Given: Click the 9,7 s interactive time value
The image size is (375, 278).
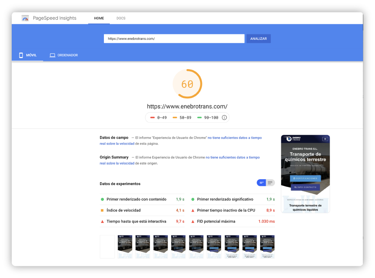Looking at the screenshot, I should coord(180,221).
